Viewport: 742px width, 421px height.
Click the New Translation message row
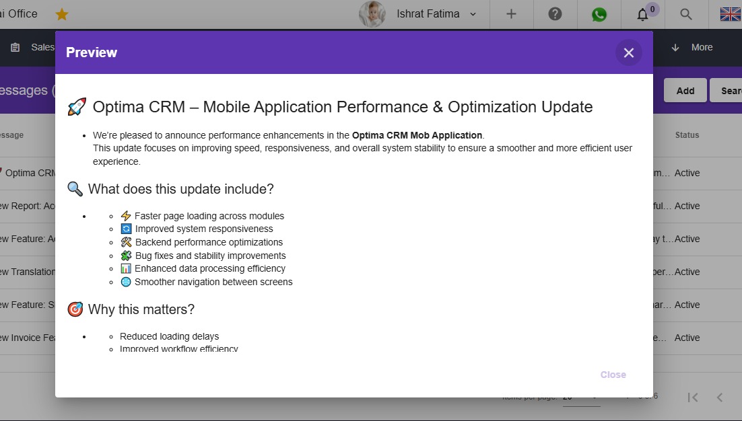(x=28, y=272)
